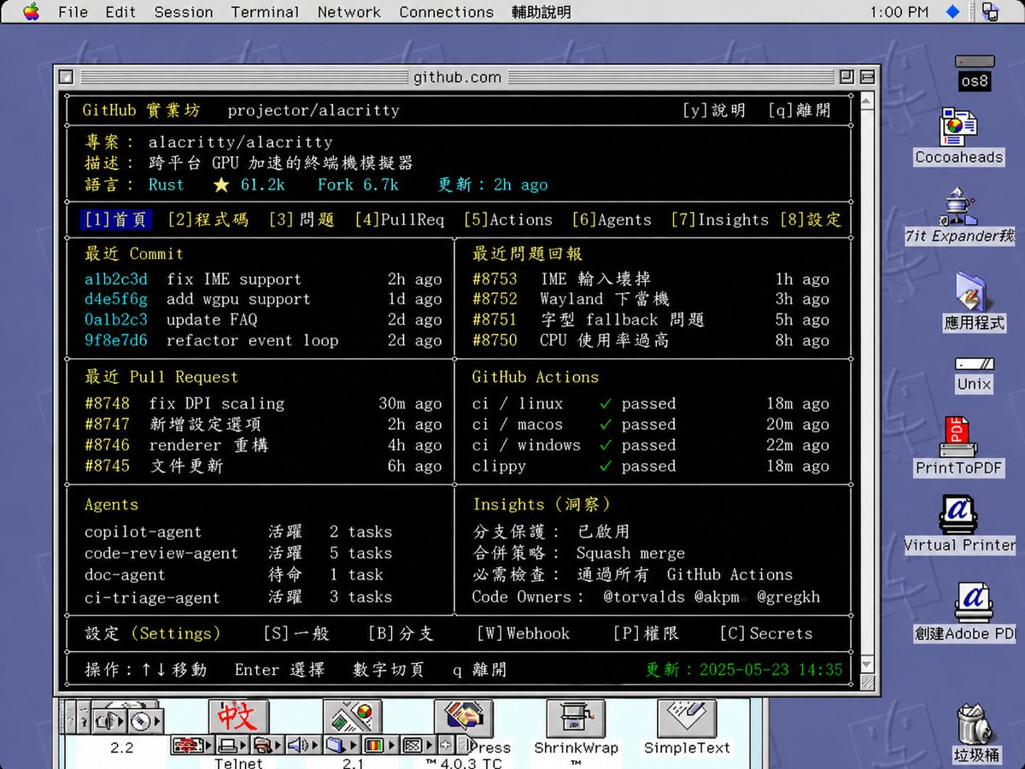Open the Apple menu
Viewport: 1025px width, 769px height.
tap(32, 12)
